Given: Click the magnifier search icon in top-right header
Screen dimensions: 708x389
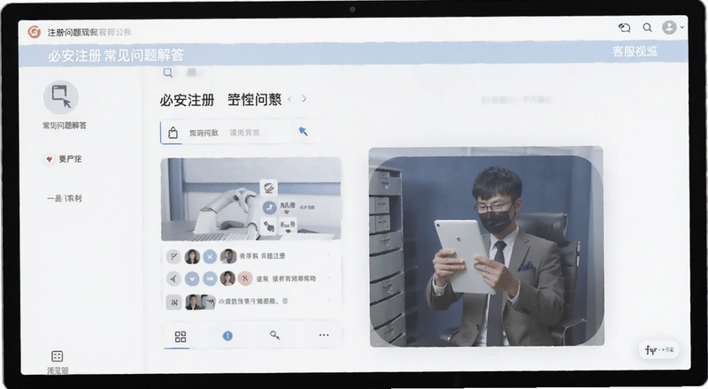Looking at the screenshot, I should [648, 27].
